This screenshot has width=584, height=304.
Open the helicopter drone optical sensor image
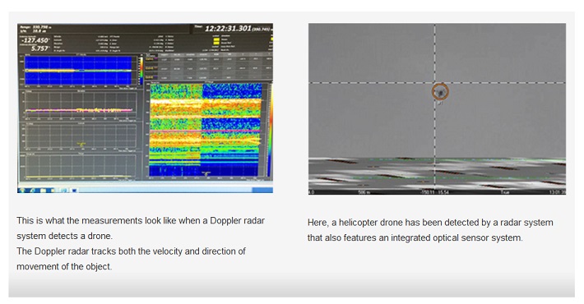(x=437, y=108)
